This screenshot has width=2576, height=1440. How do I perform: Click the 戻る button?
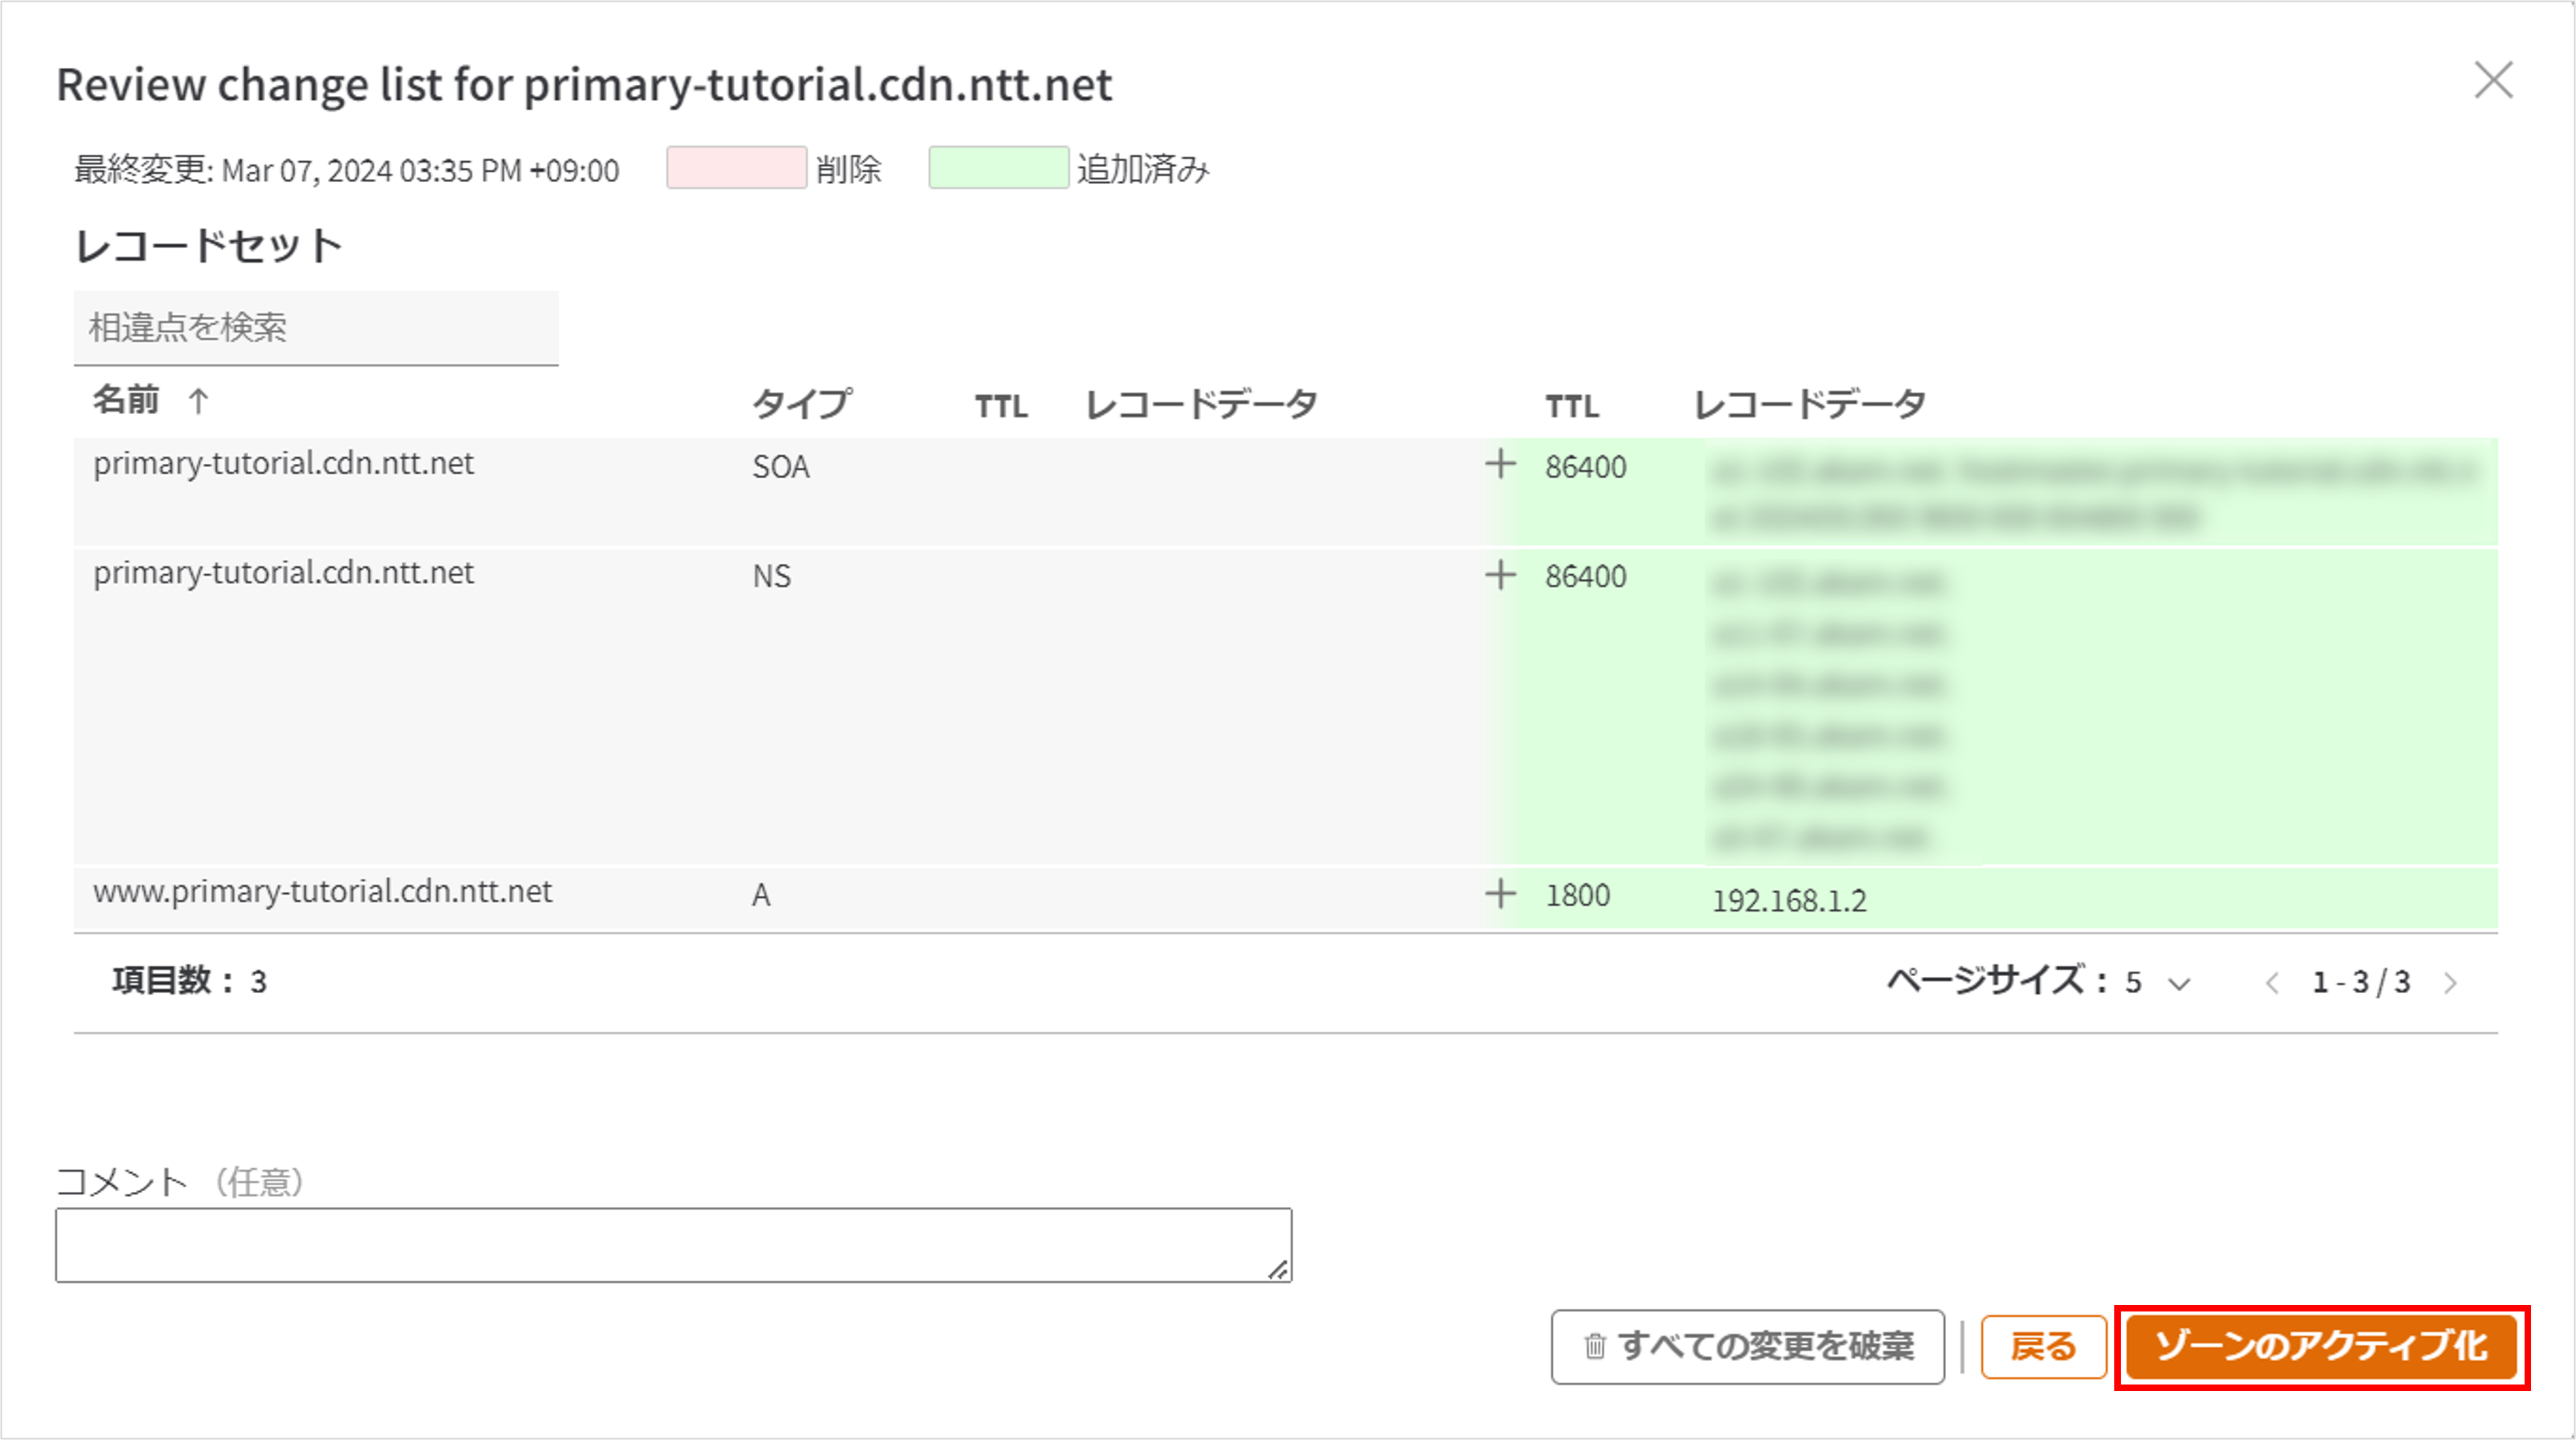coord(2043,1346)
